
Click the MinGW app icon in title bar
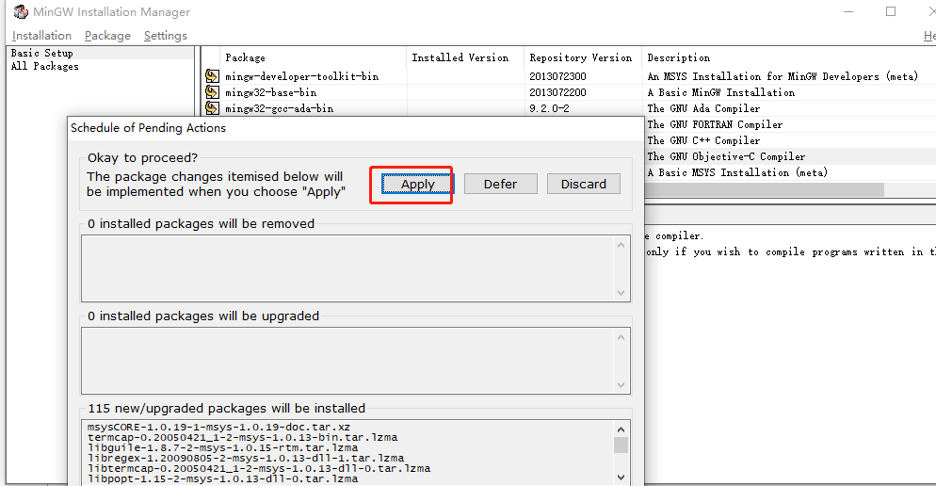click(x=21, y=11)
